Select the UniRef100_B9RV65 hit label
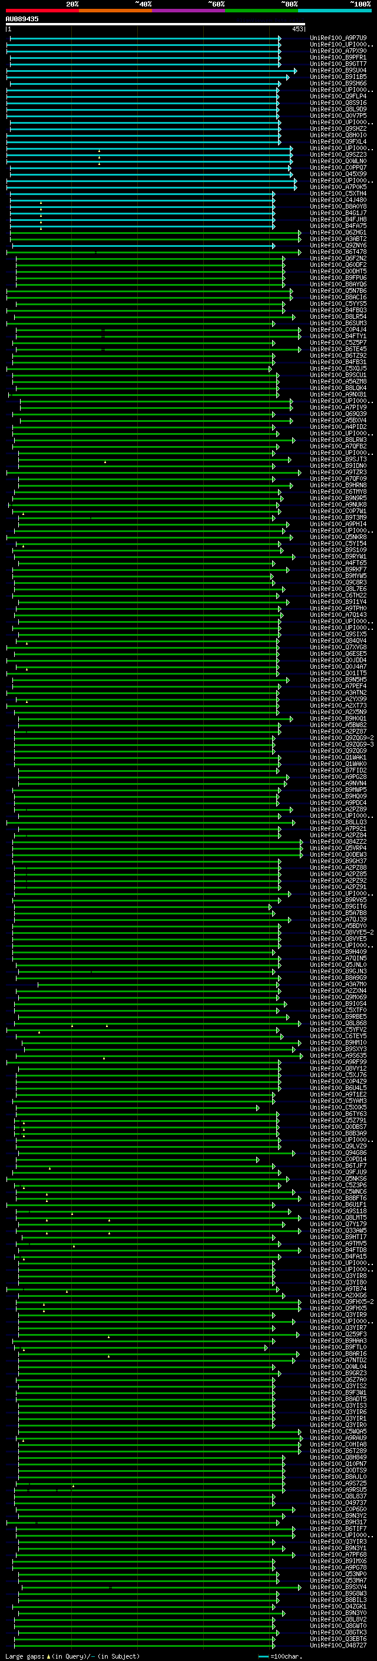The width and height of the screenshot is (377, 1661). (338, 900)
